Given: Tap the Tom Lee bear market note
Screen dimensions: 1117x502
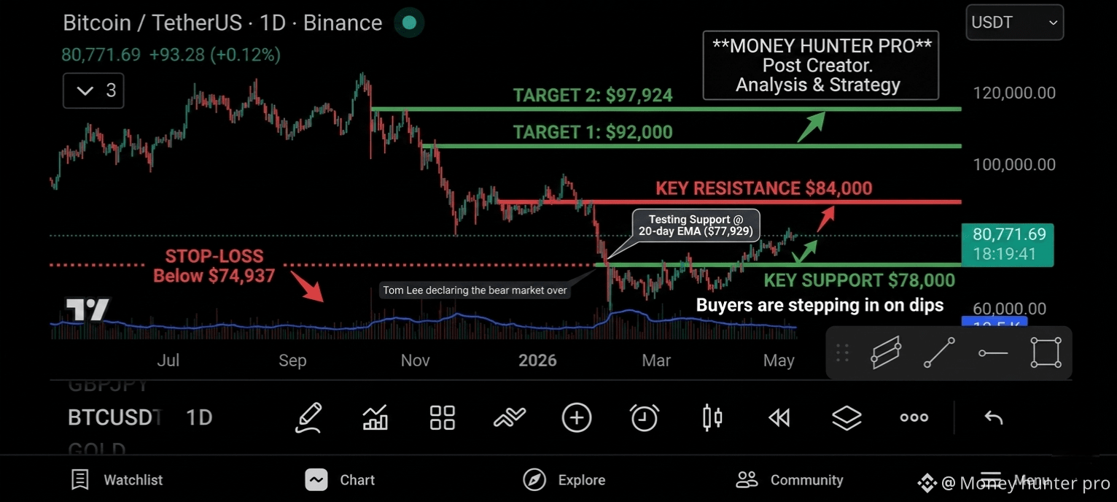Looking at the screenshot, I should pos(475,290).
